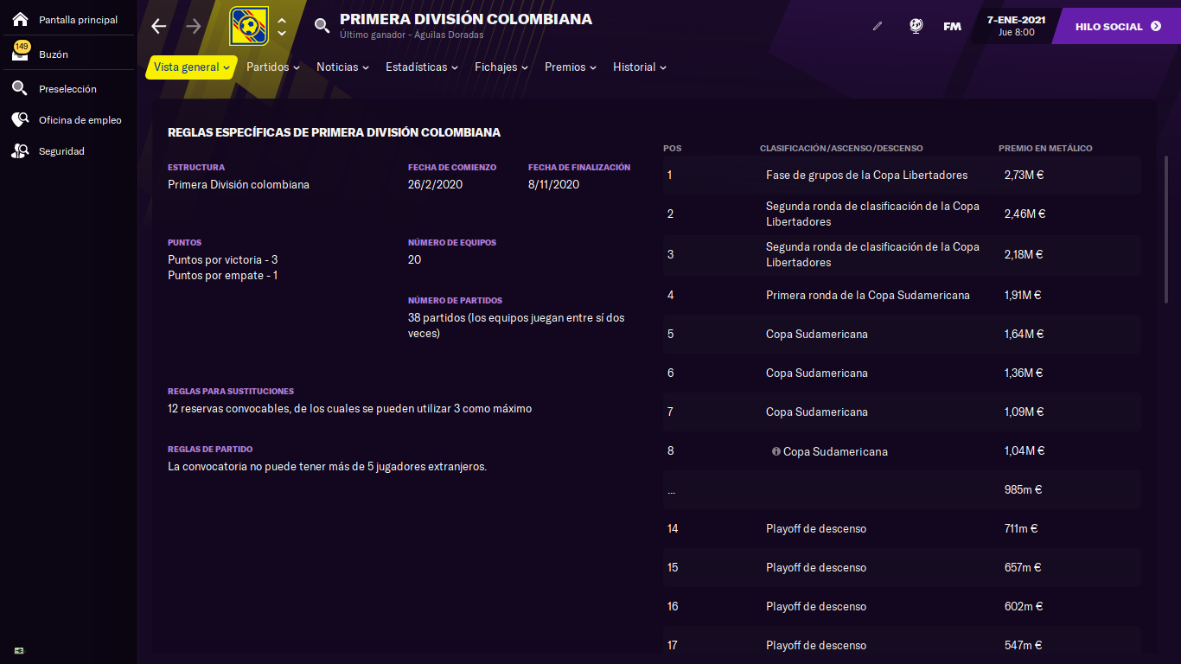This screenshot has height=664, width=1181.
Task: Click position 17 Playoff de descenso row
Action: (x=902, y=646)
